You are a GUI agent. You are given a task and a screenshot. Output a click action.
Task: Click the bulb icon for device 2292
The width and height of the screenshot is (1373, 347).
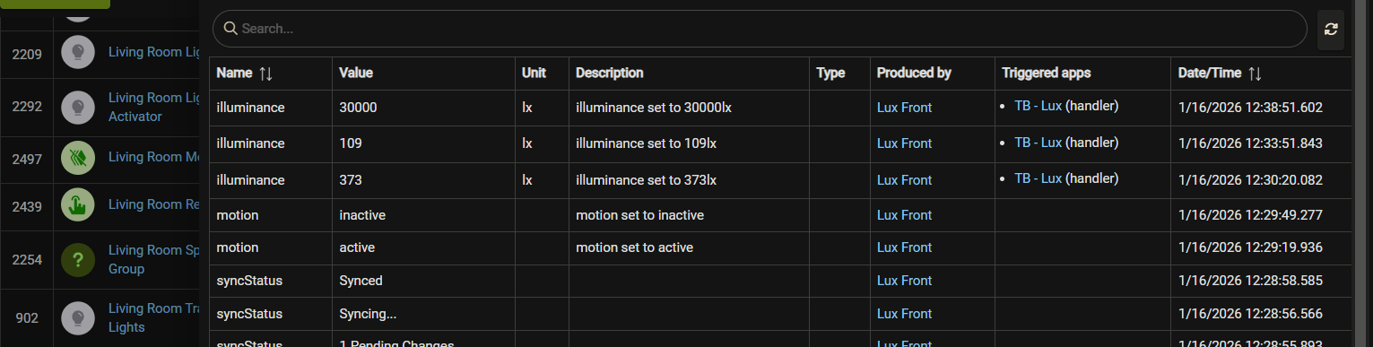tap(78, 108)
